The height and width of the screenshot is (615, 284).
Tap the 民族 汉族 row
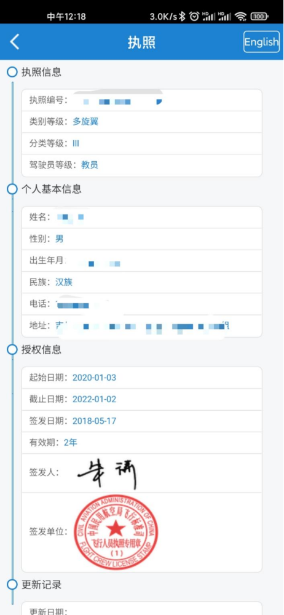141,282
